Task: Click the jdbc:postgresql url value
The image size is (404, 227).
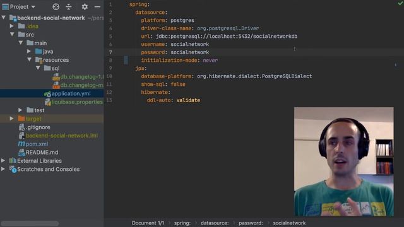Action: 227,37
